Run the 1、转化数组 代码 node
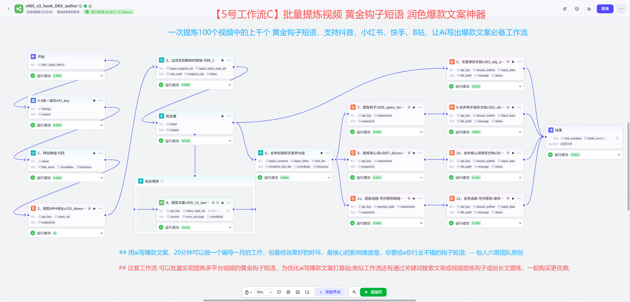630x302 pixels. click(94, 153)
